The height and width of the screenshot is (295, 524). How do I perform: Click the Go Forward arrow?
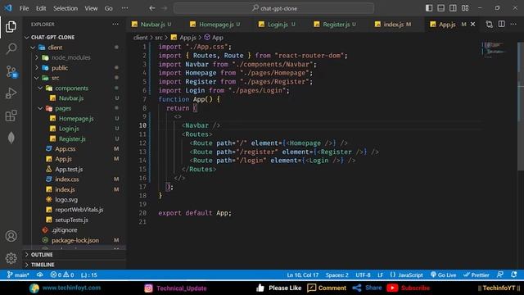[x=164, y=8]
